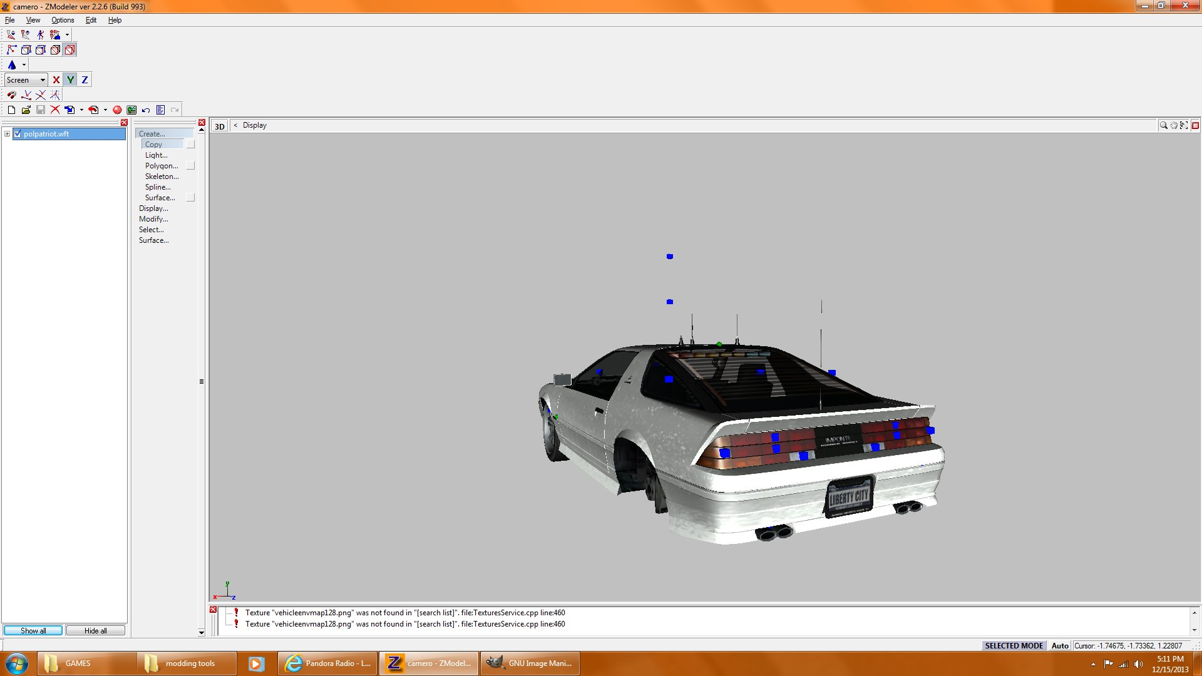Open the red sphere materials editor
This screenshot has height=676, width=1202.
tap(117, 110)
